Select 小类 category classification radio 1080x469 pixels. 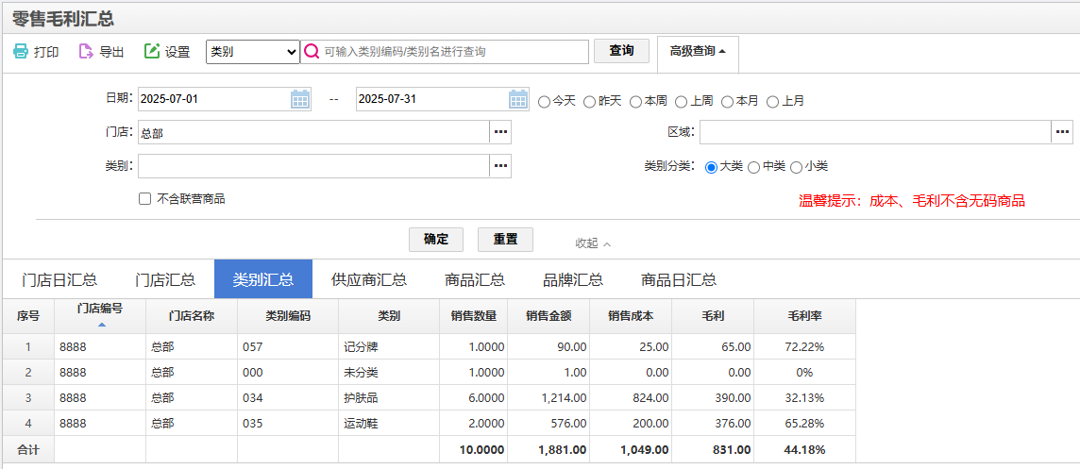(796, 167)
